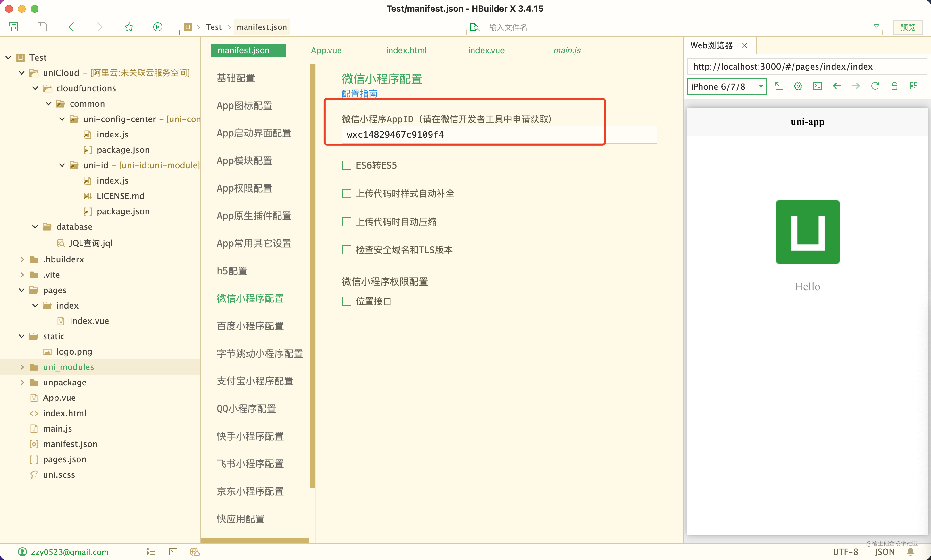Open h5配置 section
The image size is (931, 560).
coord(232,271)
